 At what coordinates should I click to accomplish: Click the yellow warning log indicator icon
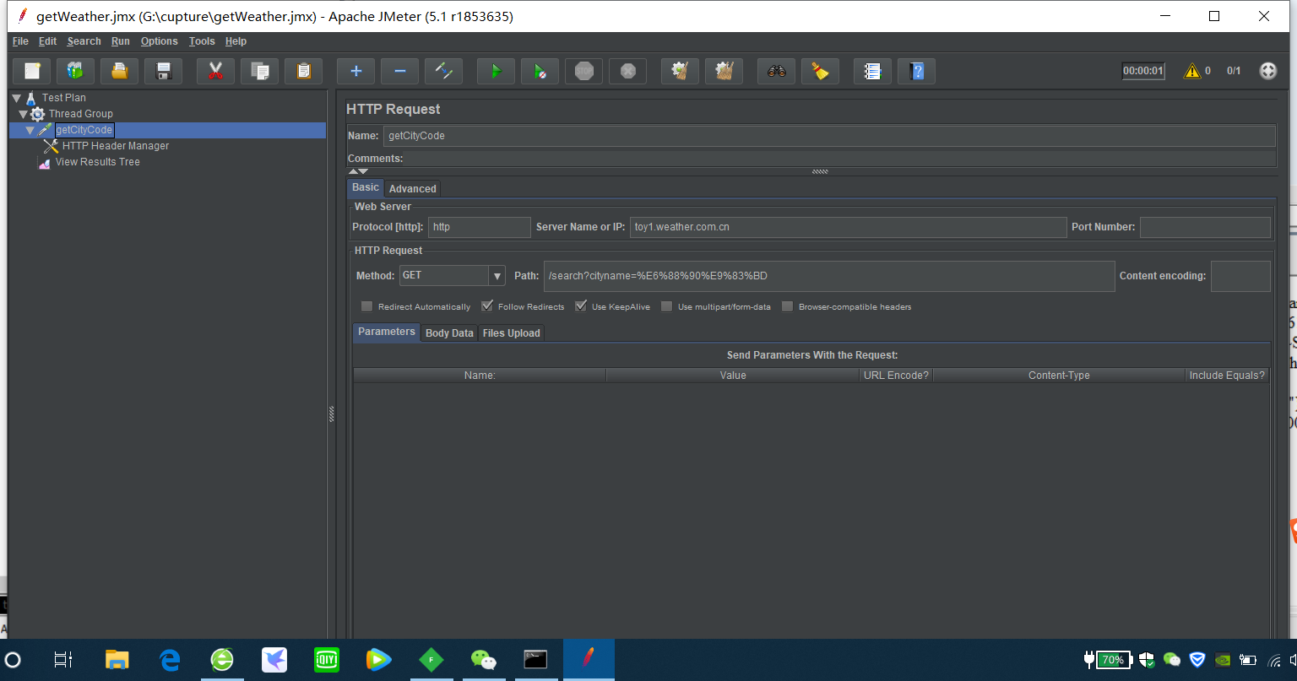point(1192,71)
